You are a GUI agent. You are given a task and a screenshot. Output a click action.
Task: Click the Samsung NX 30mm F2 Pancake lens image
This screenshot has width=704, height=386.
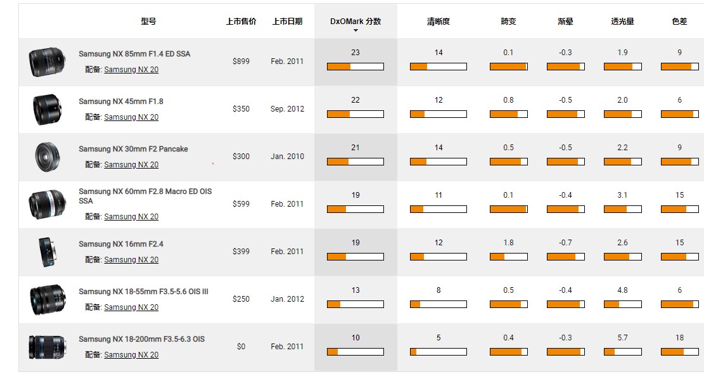coord(47,157)
